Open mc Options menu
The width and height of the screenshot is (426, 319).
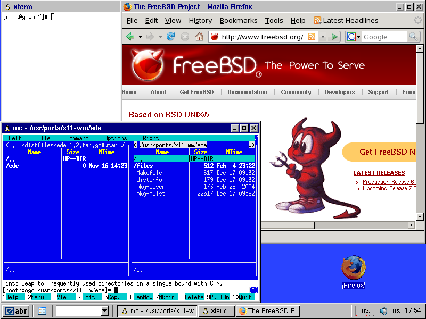pyautogui.click(x=116, y=138)
